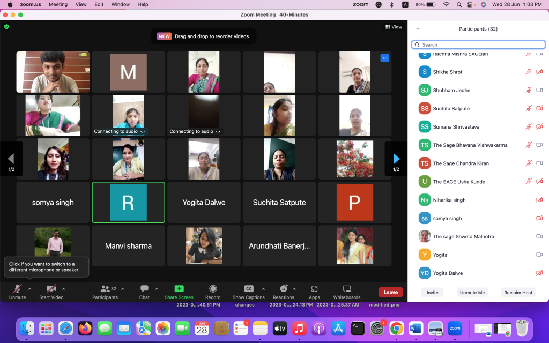Click the green encryption shield icon

[x=6, y=27]
